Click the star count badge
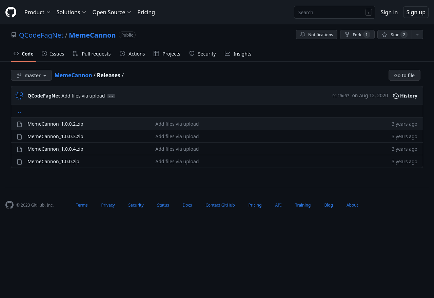Image resolution: width=434 pixels, height=298 pixels. 404,35
